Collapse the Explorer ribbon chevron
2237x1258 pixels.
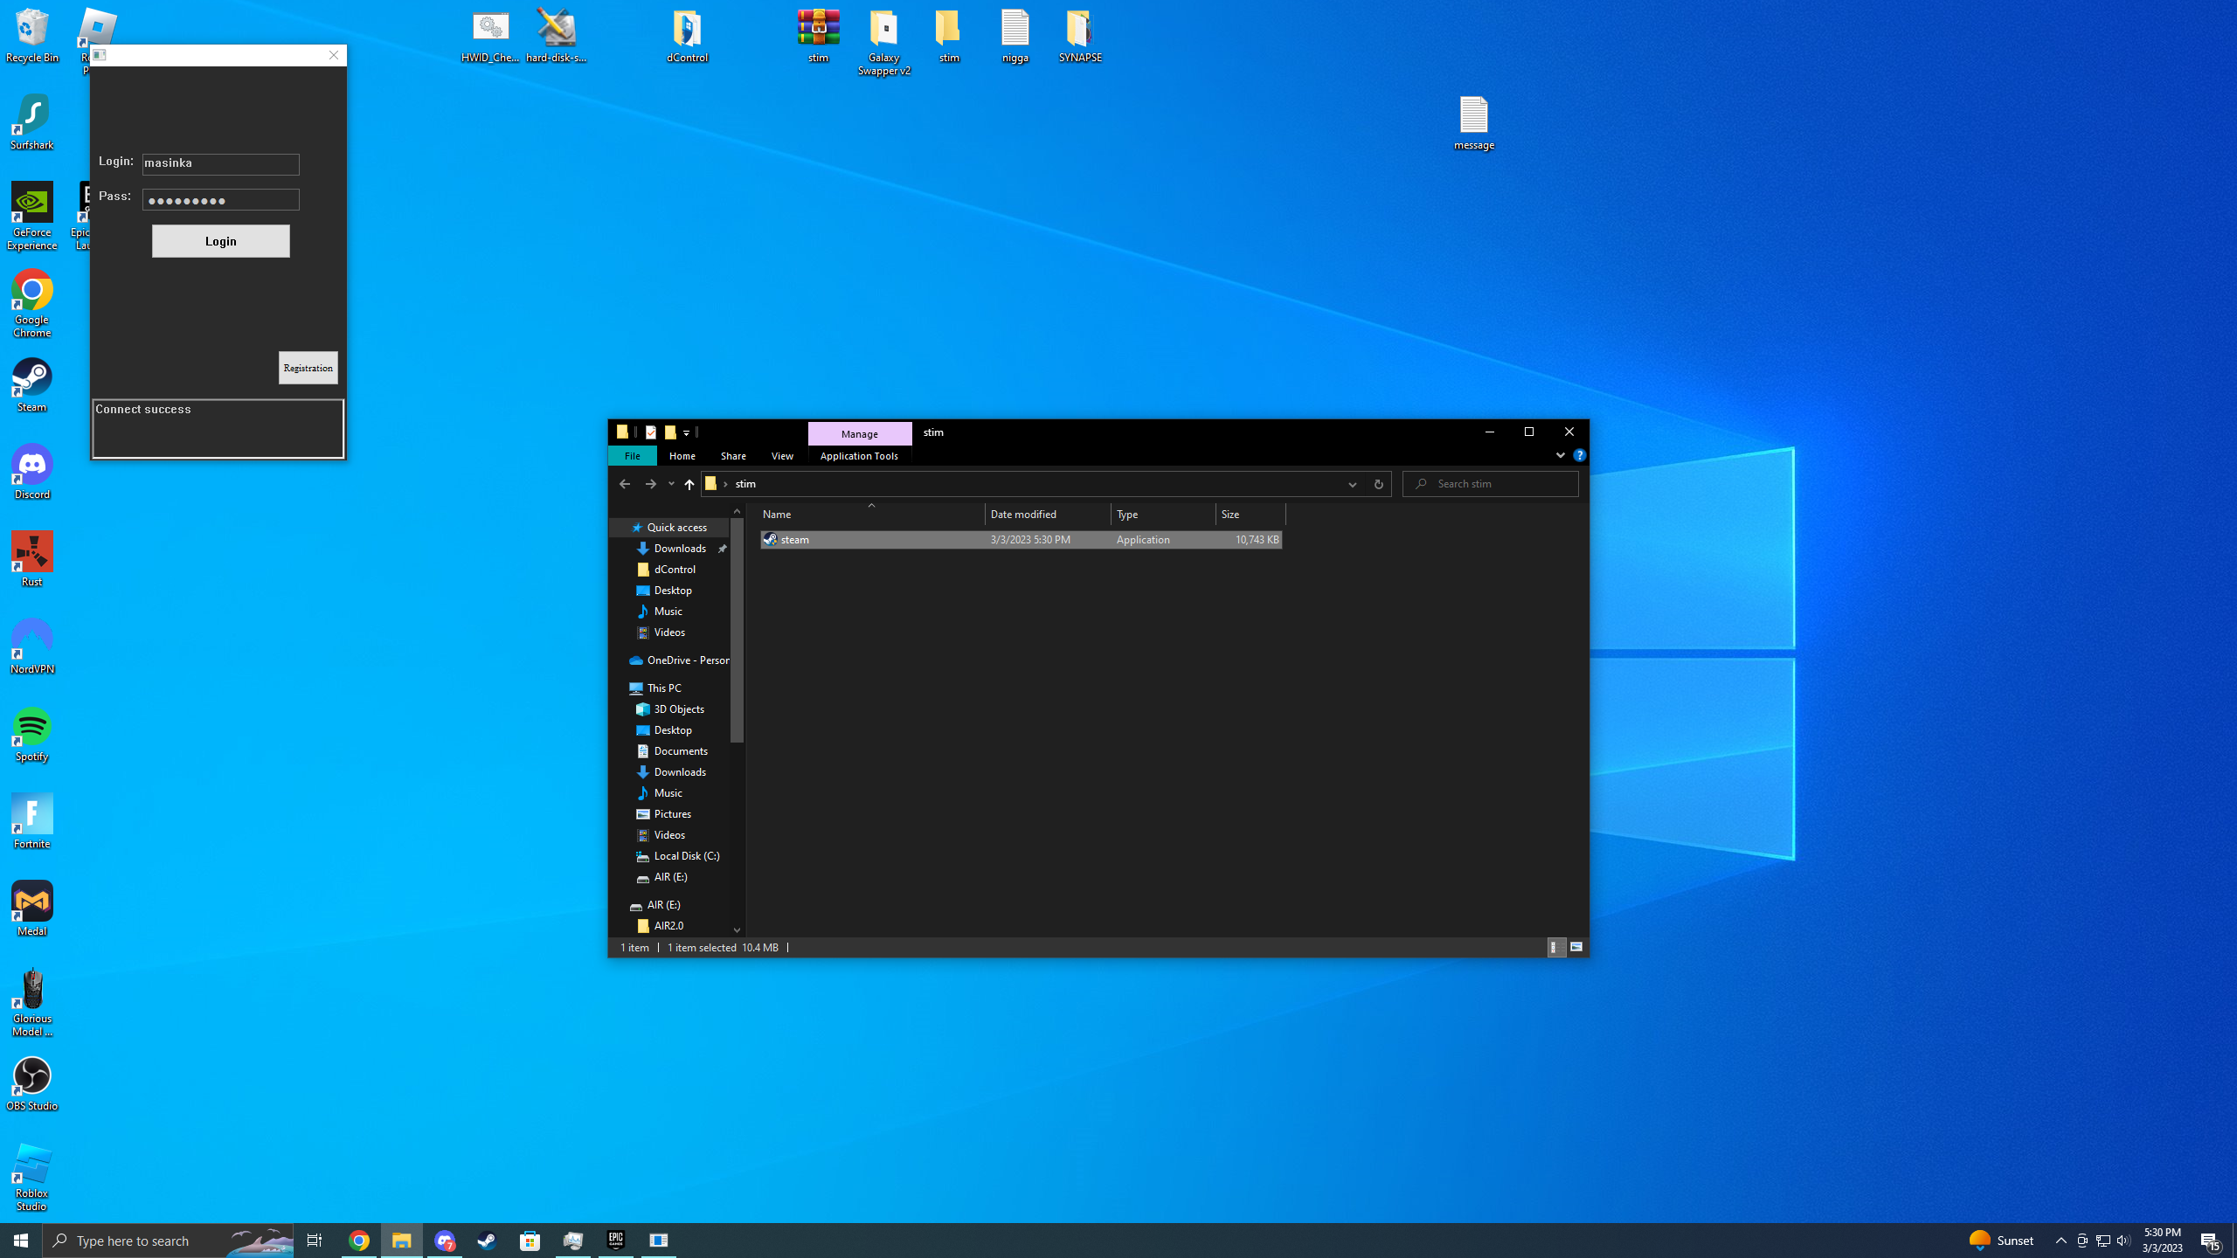point(1560,455)
